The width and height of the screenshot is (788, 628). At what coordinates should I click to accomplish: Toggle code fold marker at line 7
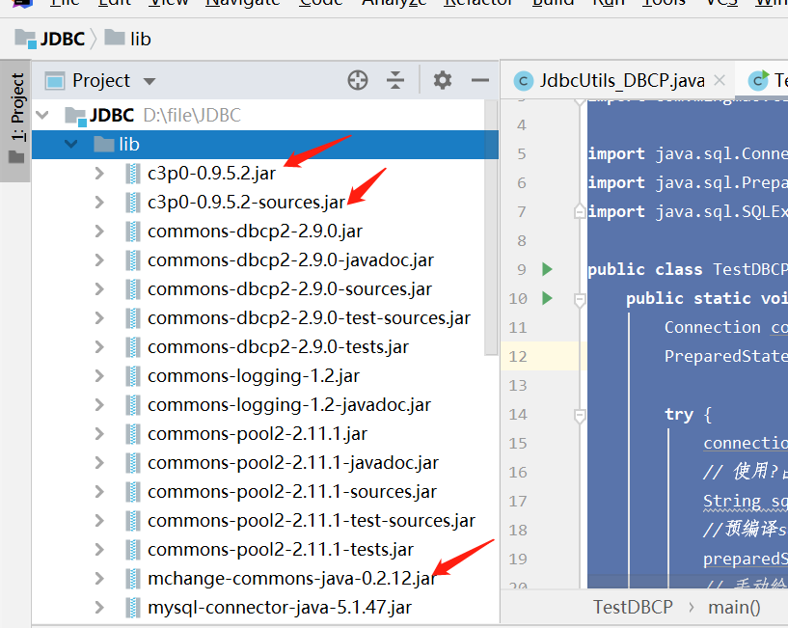[580, 211]
